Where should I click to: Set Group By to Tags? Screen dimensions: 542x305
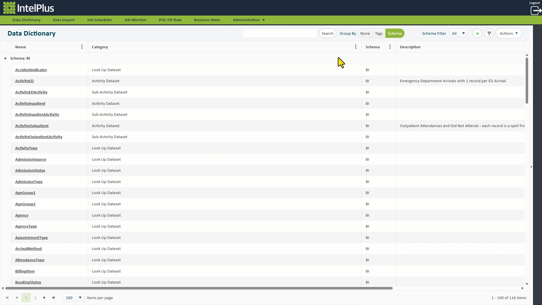pos(379,33)
